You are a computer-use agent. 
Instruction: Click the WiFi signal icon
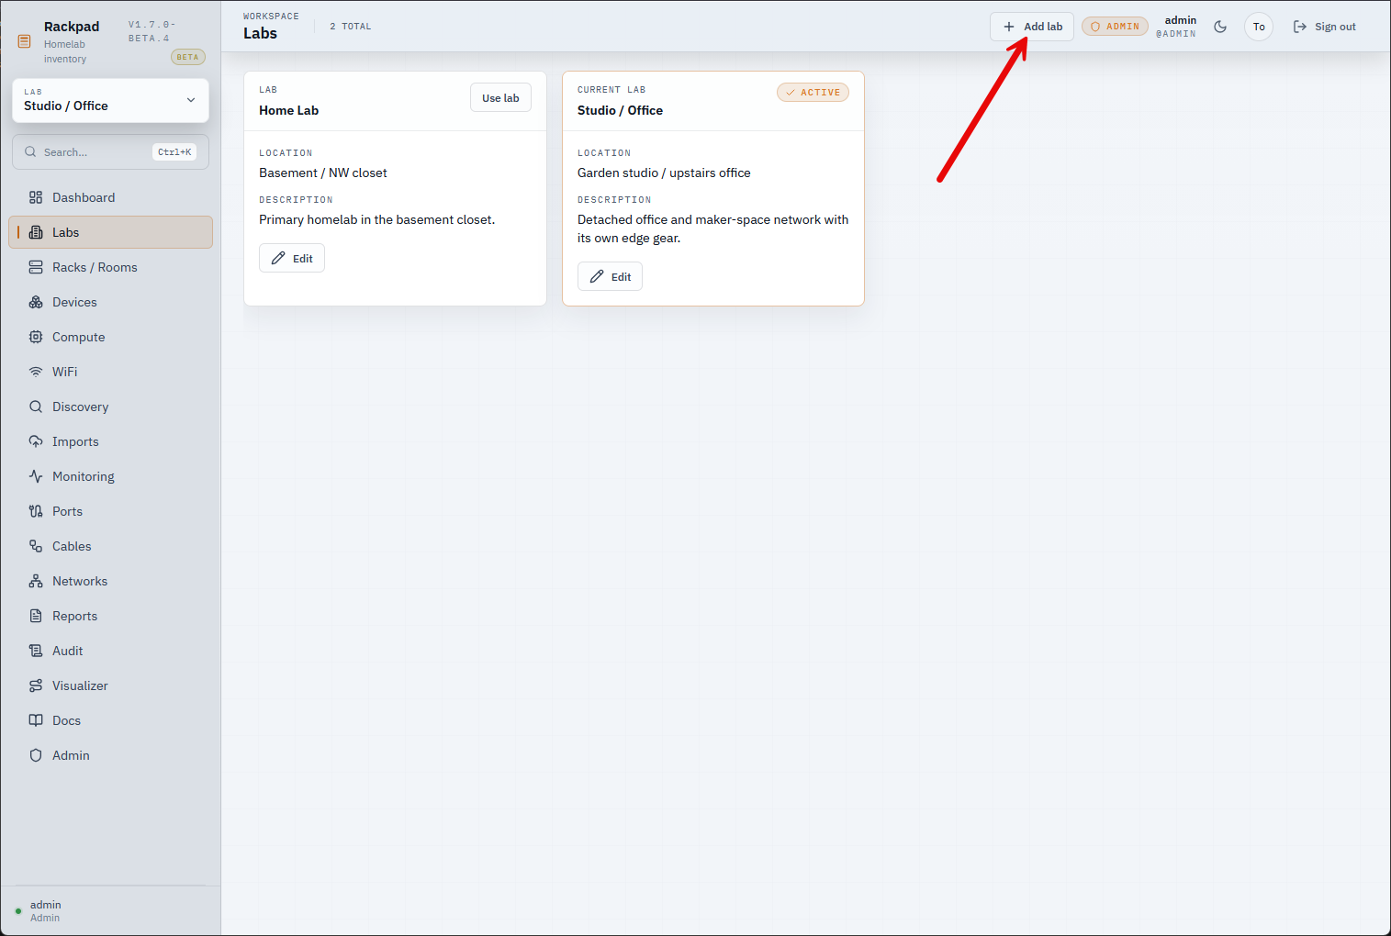(36, 372)
